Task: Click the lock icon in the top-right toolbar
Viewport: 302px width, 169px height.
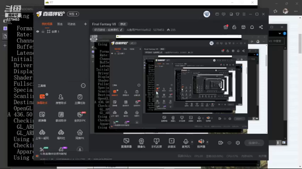Action: 234,27
